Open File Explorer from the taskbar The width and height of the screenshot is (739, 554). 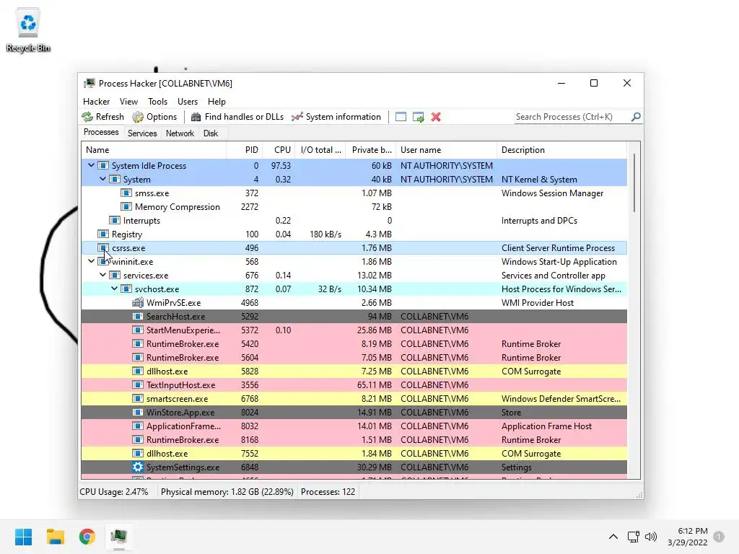[56, 537]
